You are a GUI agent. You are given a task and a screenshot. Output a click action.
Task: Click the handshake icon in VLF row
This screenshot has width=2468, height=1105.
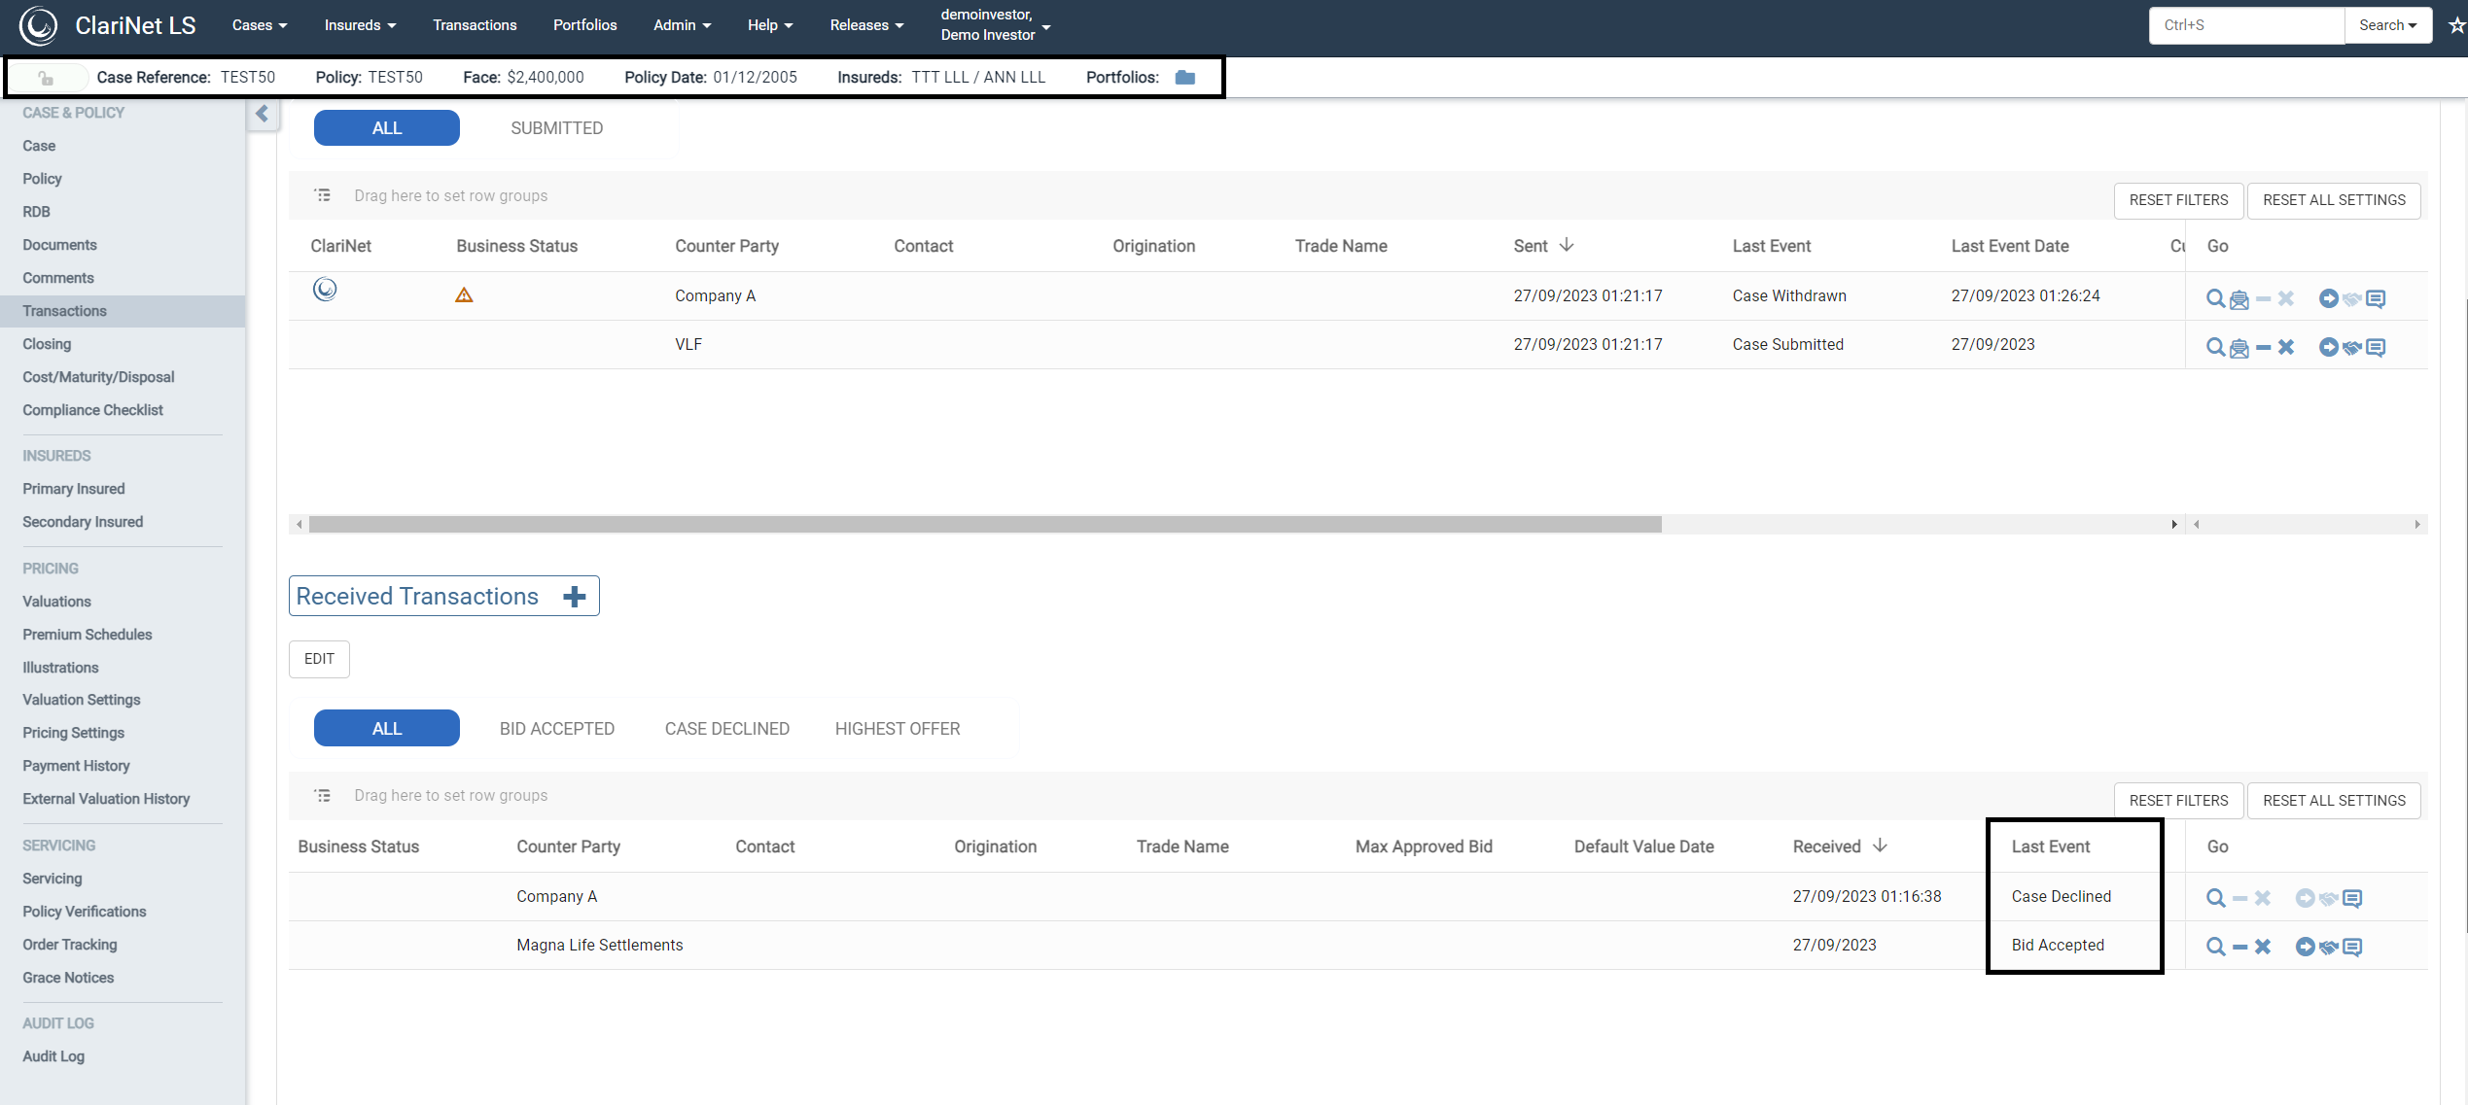point(2352,348)
